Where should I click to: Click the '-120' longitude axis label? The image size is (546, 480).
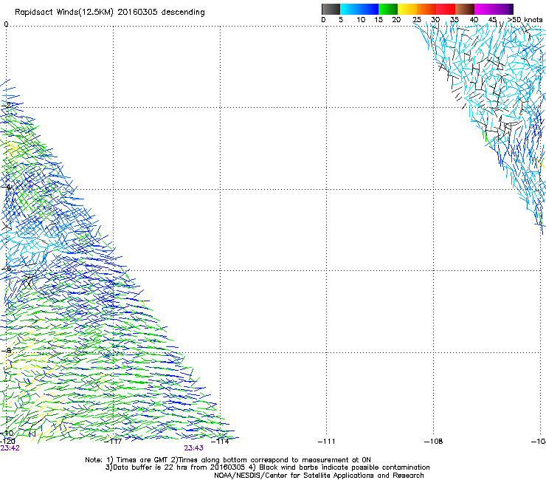(x=7, y=441)
